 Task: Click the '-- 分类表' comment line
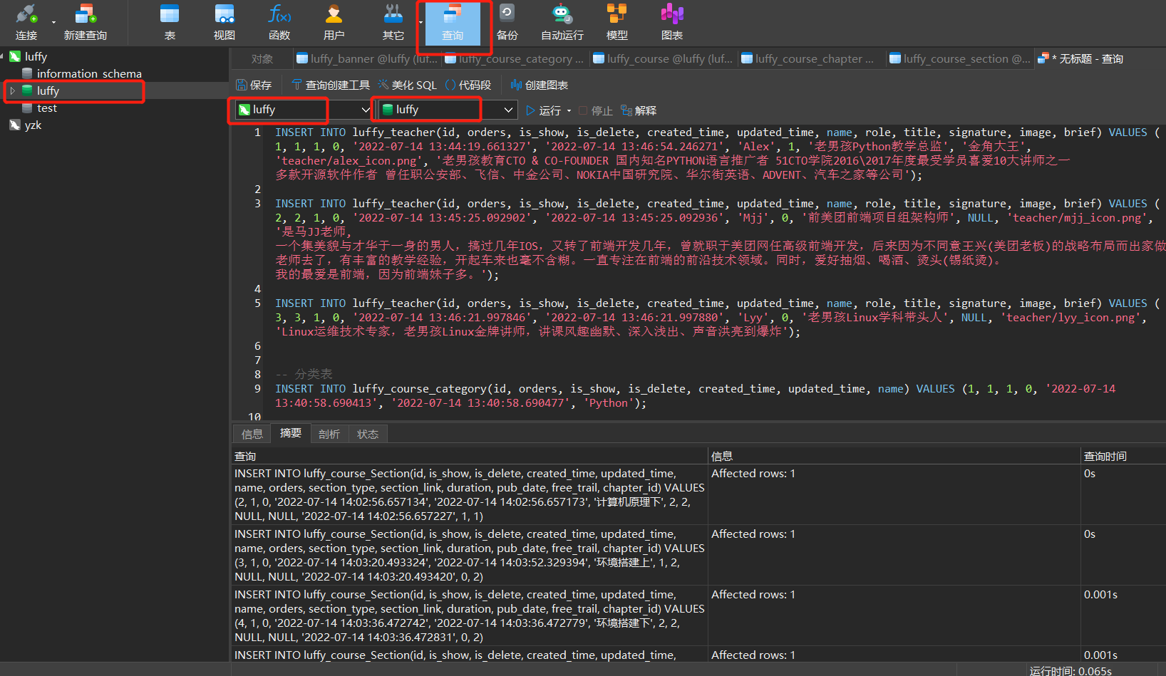[304, 374]
